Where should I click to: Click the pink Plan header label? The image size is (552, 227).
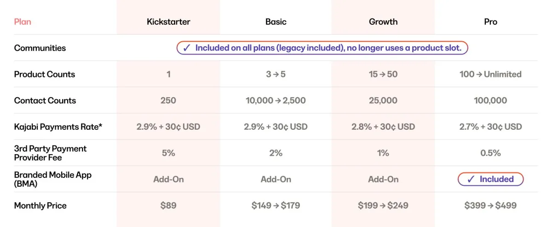pos(23,22)
